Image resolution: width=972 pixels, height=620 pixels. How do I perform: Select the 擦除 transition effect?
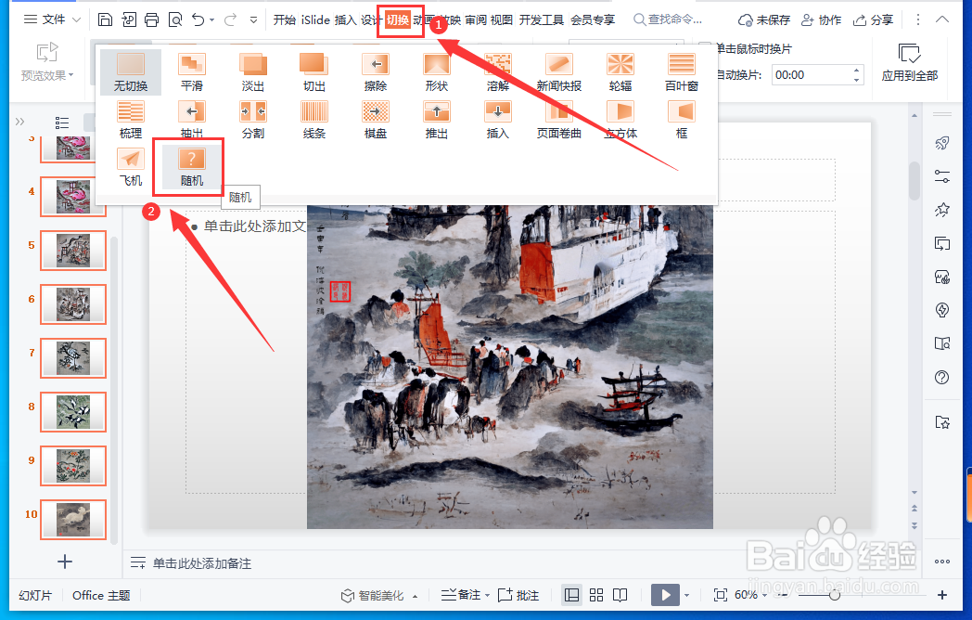point(375,72)
